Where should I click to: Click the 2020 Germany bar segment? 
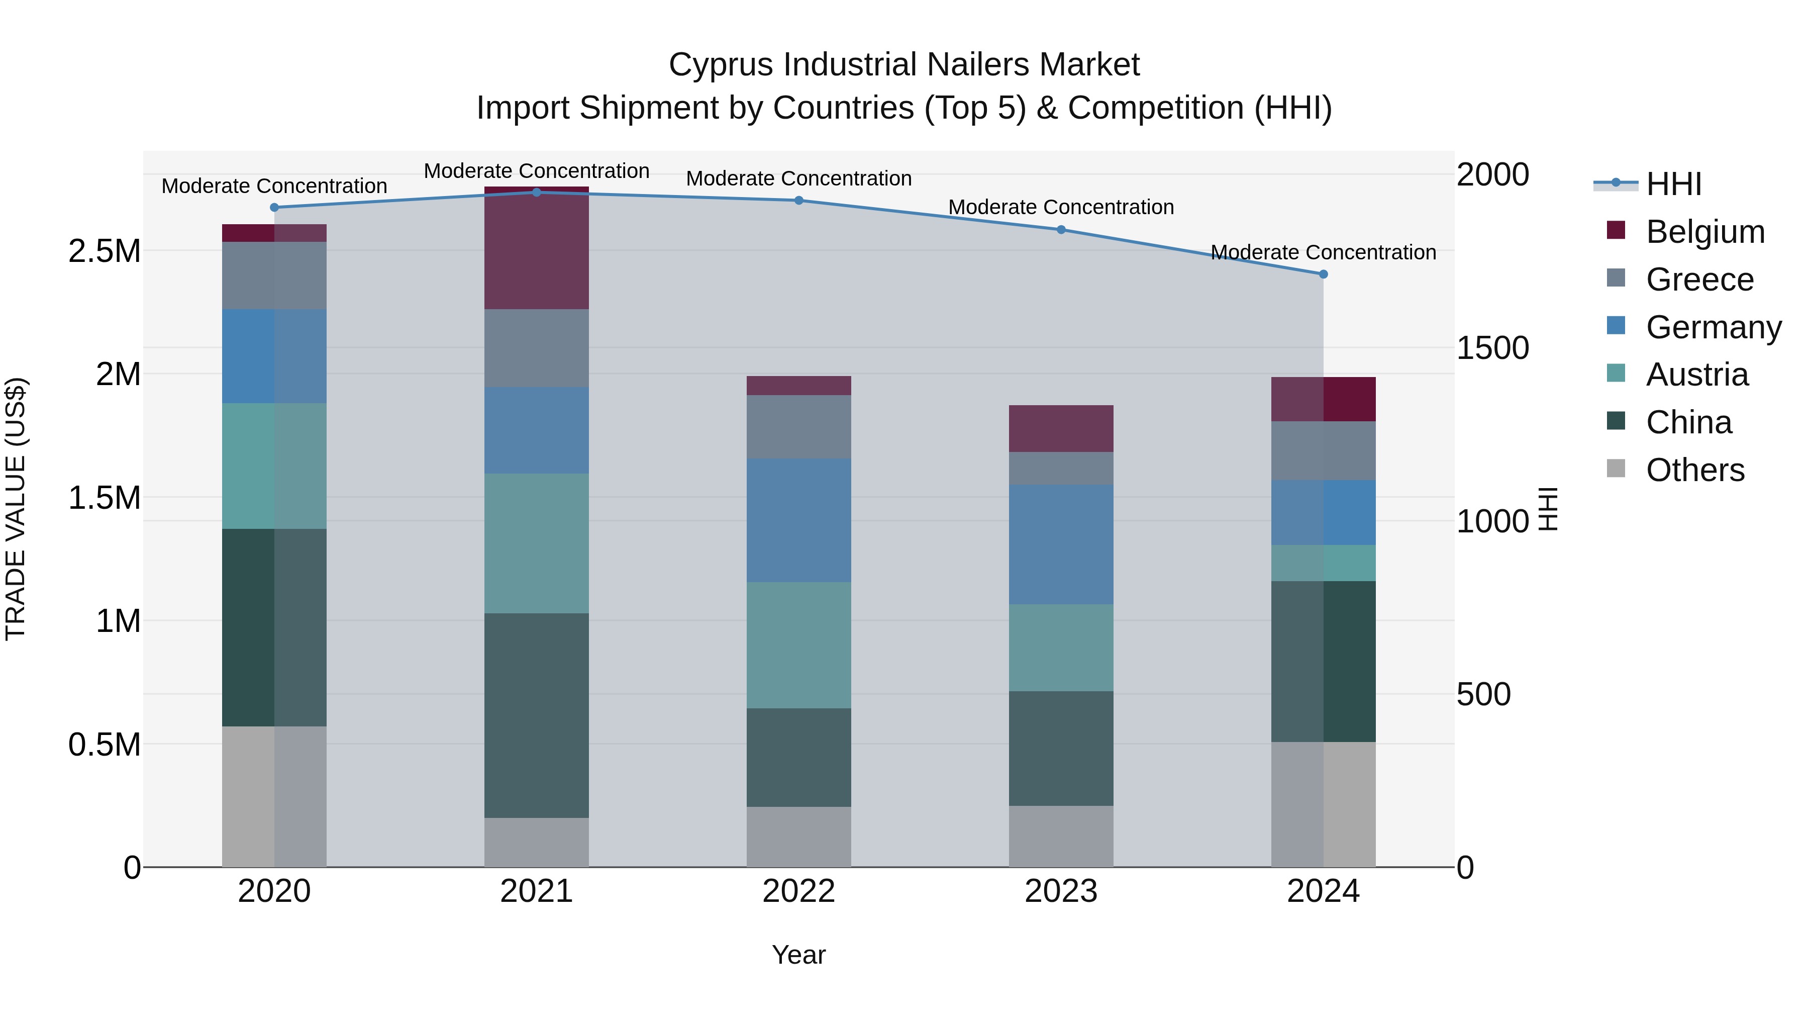pos(274,356)
